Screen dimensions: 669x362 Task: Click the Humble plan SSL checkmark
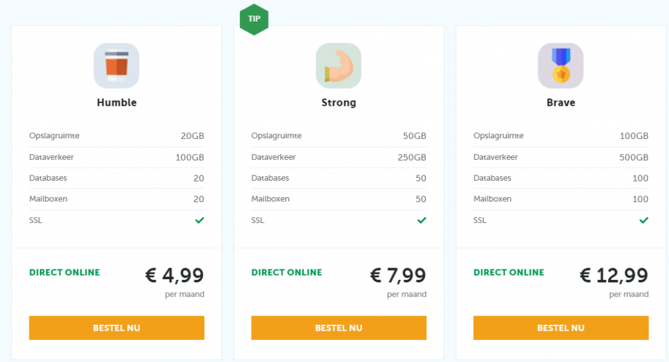click(199, 220)
